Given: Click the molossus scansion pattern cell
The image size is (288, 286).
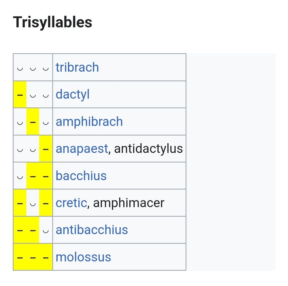Looking at the screenshot, I should coord(33,257).
